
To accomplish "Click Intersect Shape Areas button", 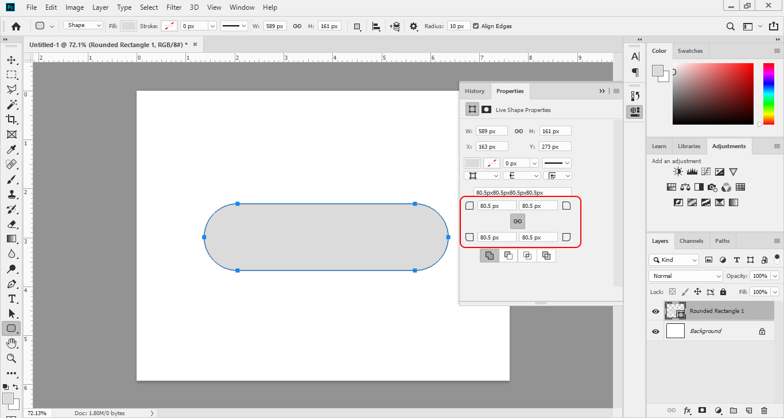I will tap(527, 256).
